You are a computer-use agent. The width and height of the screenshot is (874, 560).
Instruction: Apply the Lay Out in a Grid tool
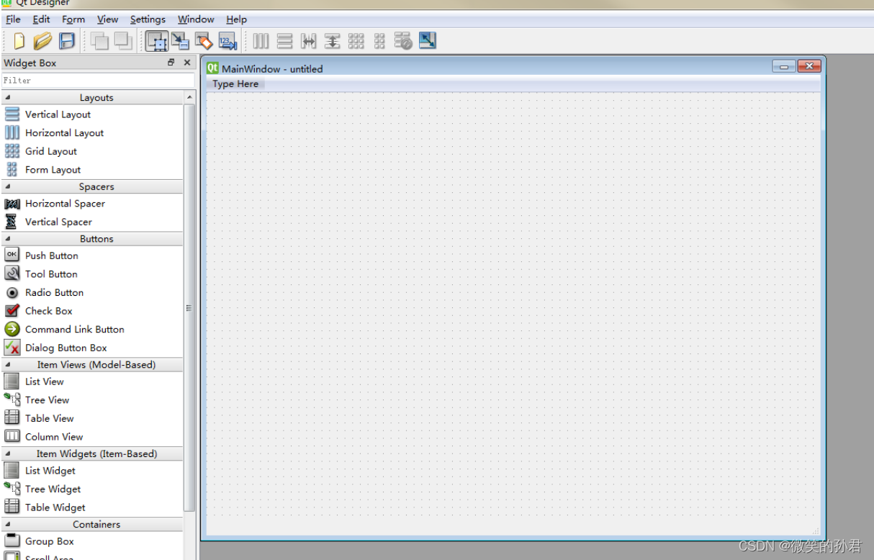(356, 41)
